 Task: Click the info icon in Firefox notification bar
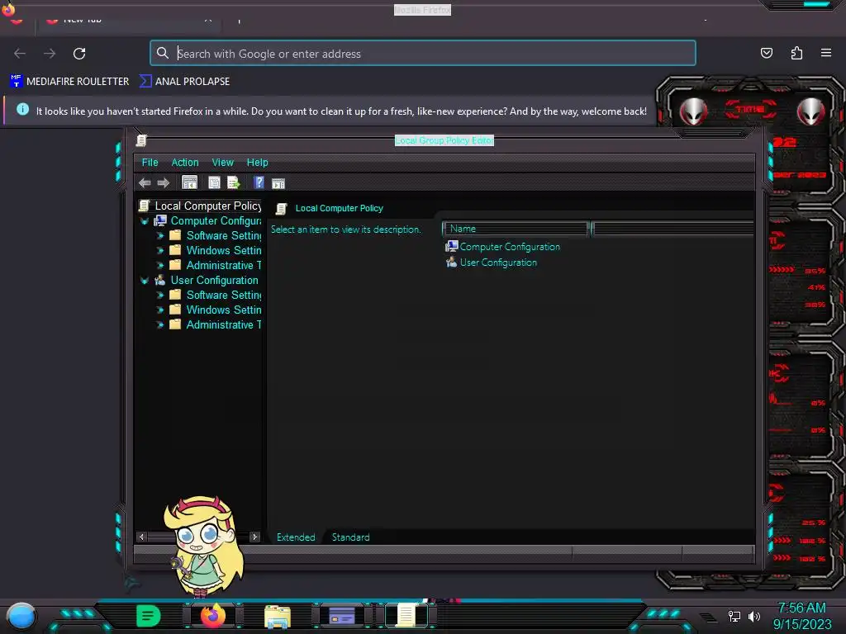22,109
